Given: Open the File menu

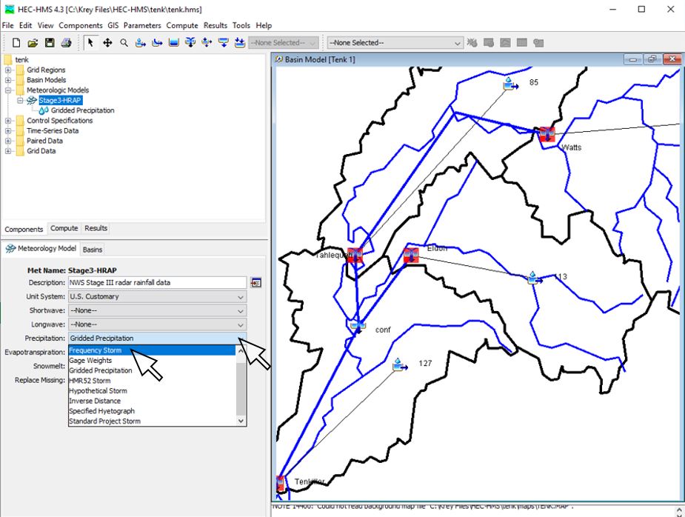Looking at the screenshot, I should point(8,25).
